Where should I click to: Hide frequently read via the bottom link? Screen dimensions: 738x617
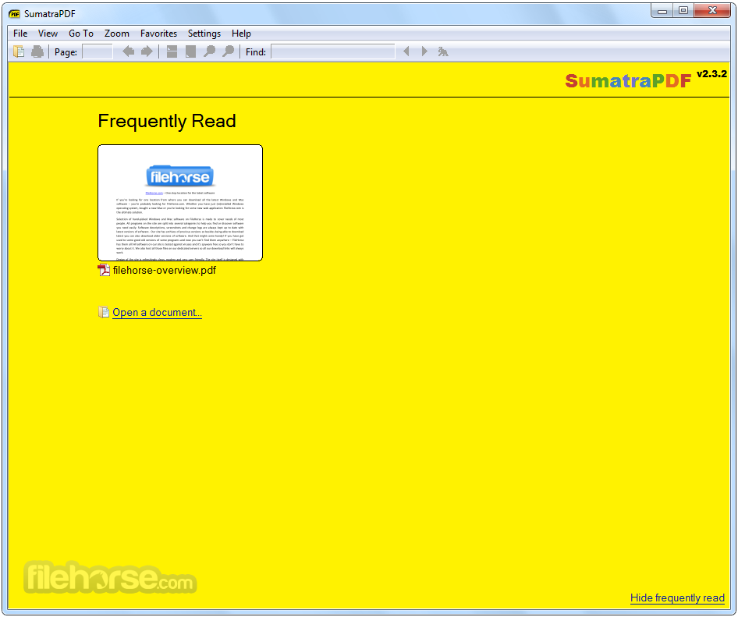click(x=677, y=597)
